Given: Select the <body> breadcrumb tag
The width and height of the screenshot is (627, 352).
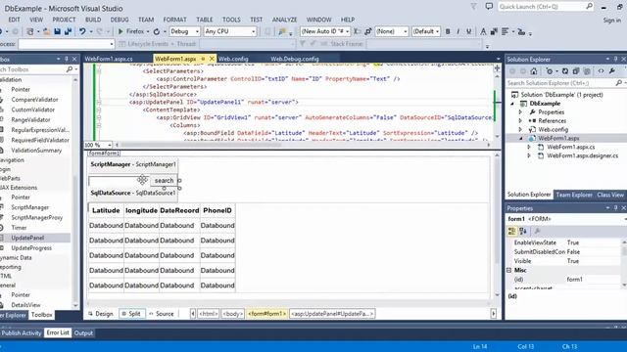Looking at the screenshot, I should click(x=233, y=314).
